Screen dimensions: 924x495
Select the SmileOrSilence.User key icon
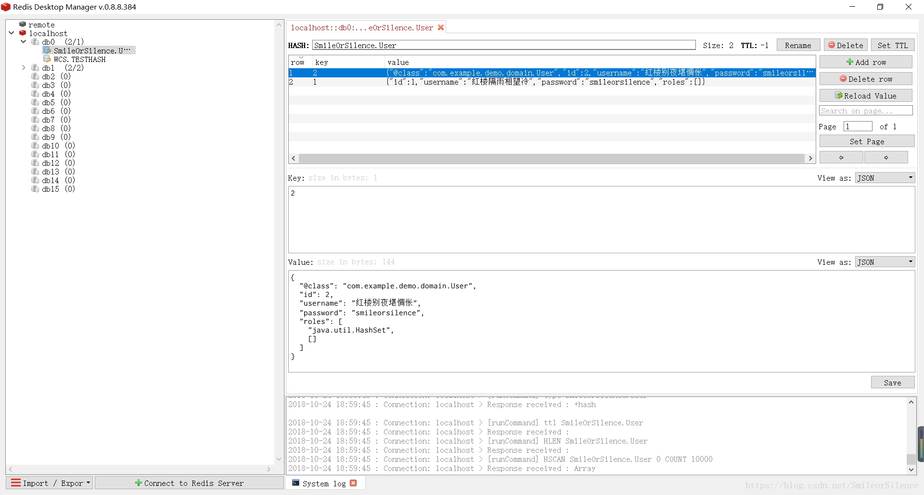pos(47,50)
